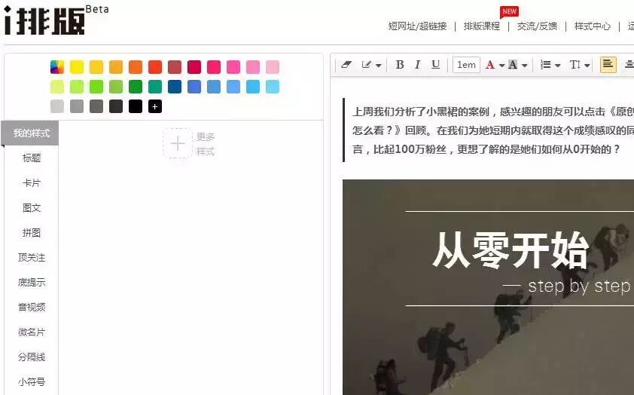634x395 pixels.
Task: Select the 小符号 style category
Action: pyautogui.click(x=32, y=381)
